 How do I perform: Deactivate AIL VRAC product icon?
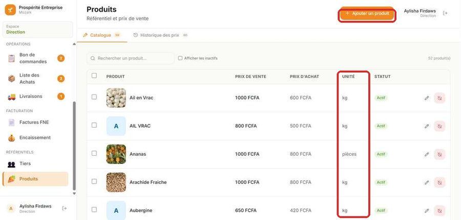pyautogui.click(x=439, y=126)
